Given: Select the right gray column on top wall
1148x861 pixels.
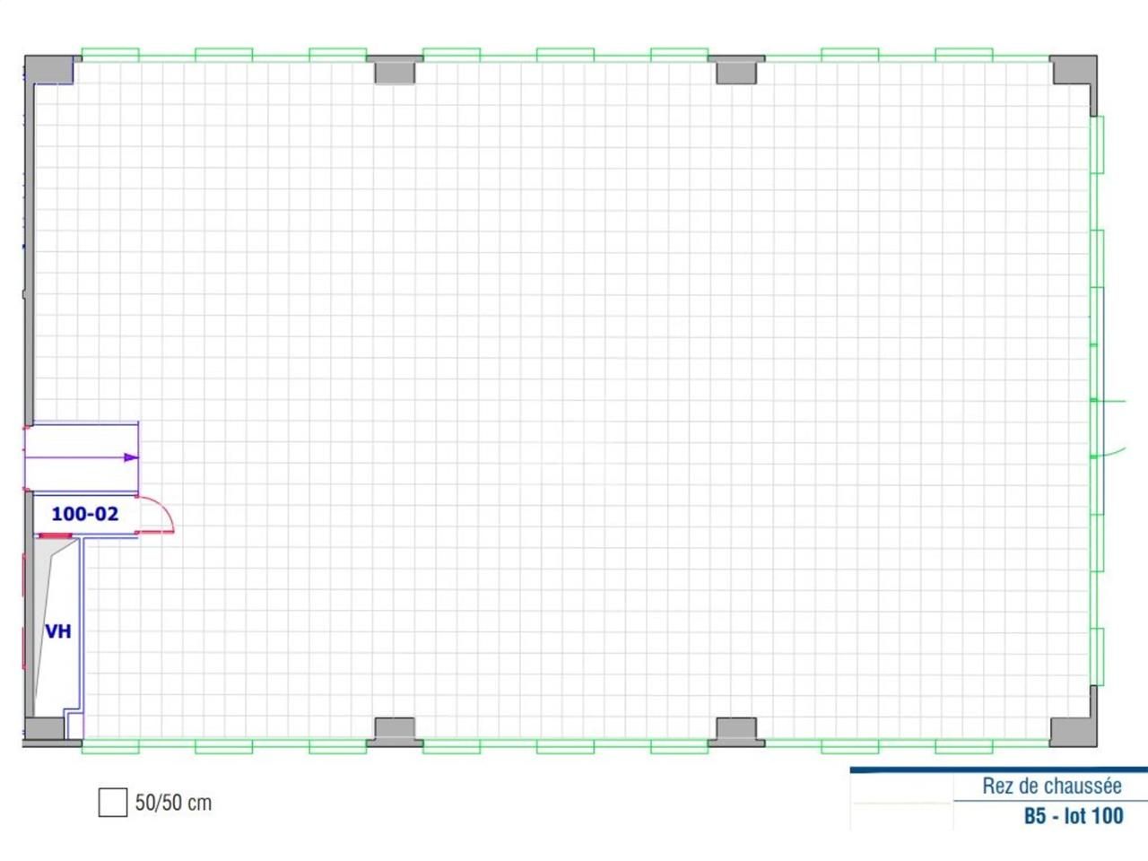Looking at the screenshot, I should point(736,70).
